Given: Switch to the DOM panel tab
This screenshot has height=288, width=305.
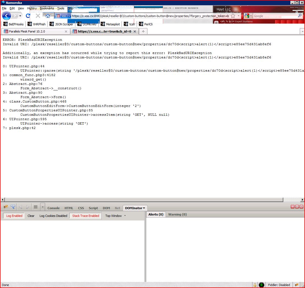Looking at the screenshot, I should (106, 208).
